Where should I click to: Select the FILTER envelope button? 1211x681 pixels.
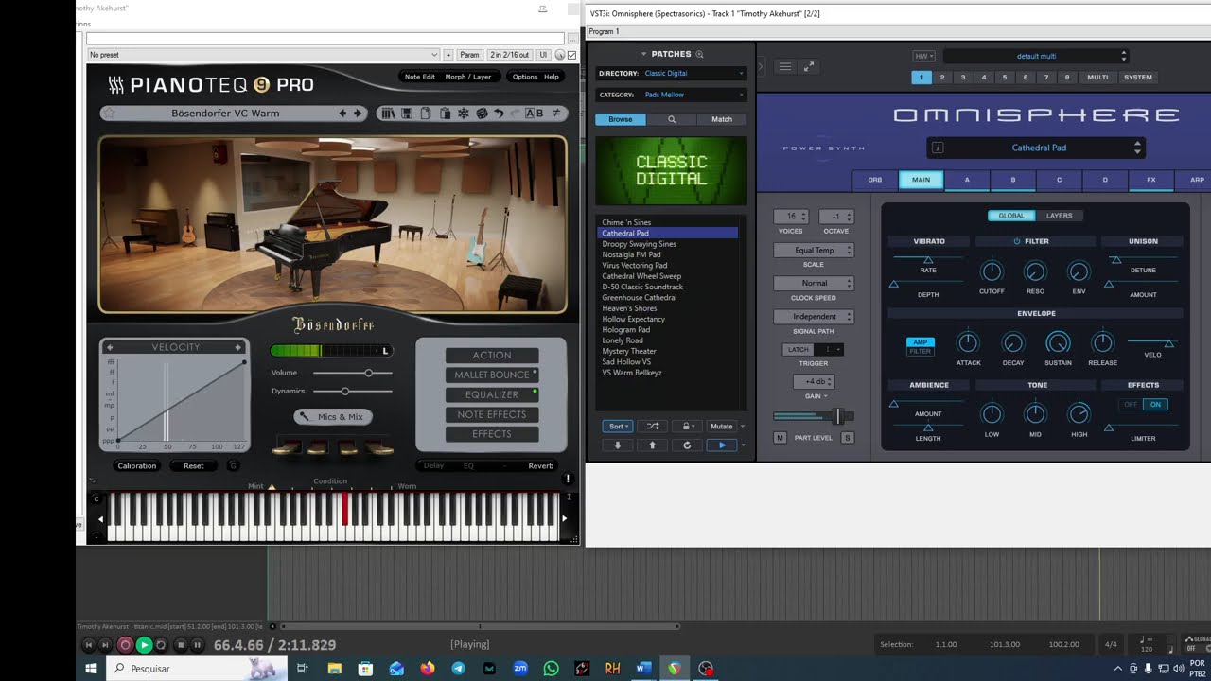(x=920, y=351)
